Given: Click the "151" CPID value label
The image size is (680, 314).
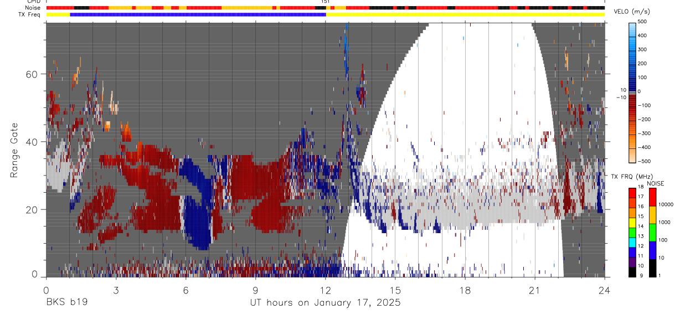Looking at the screenshot, I should point(326,2).
